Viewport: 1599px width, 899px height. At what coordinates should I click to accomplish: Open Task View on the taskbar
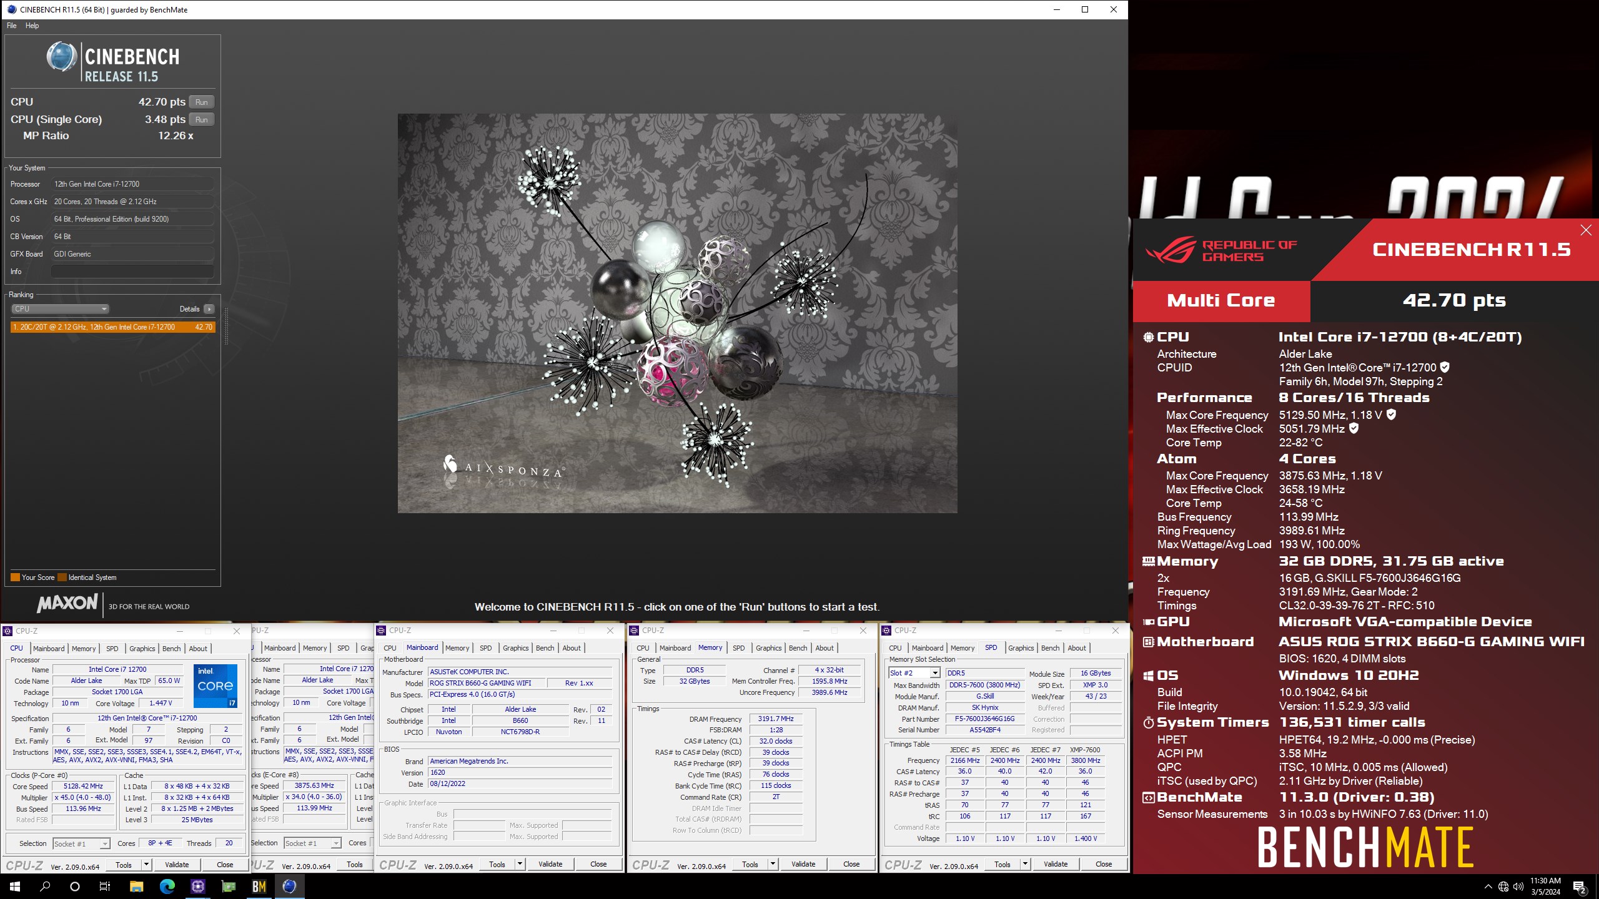coord(105,887)
